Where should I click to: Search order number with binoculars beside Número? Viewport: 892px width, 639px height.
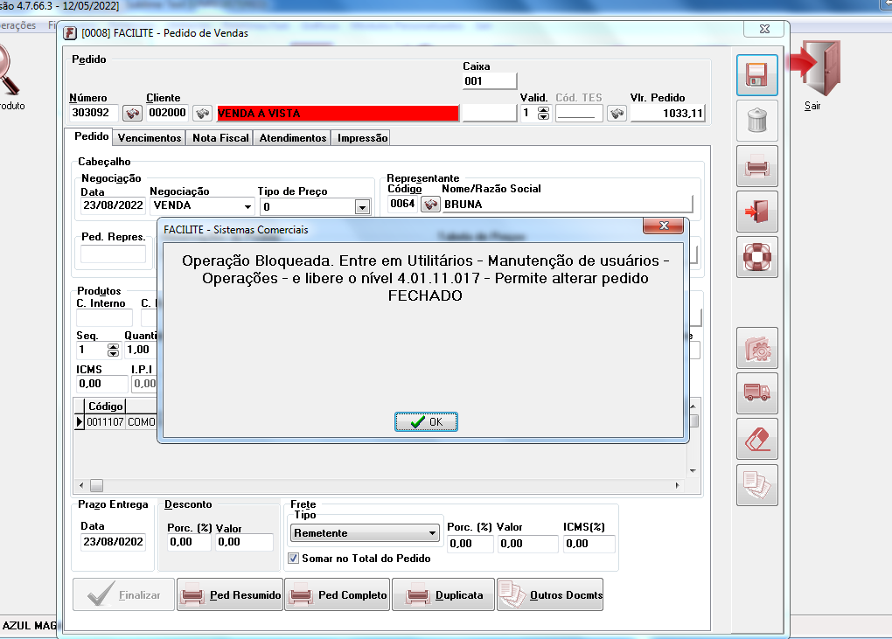[x=132, y=113]
